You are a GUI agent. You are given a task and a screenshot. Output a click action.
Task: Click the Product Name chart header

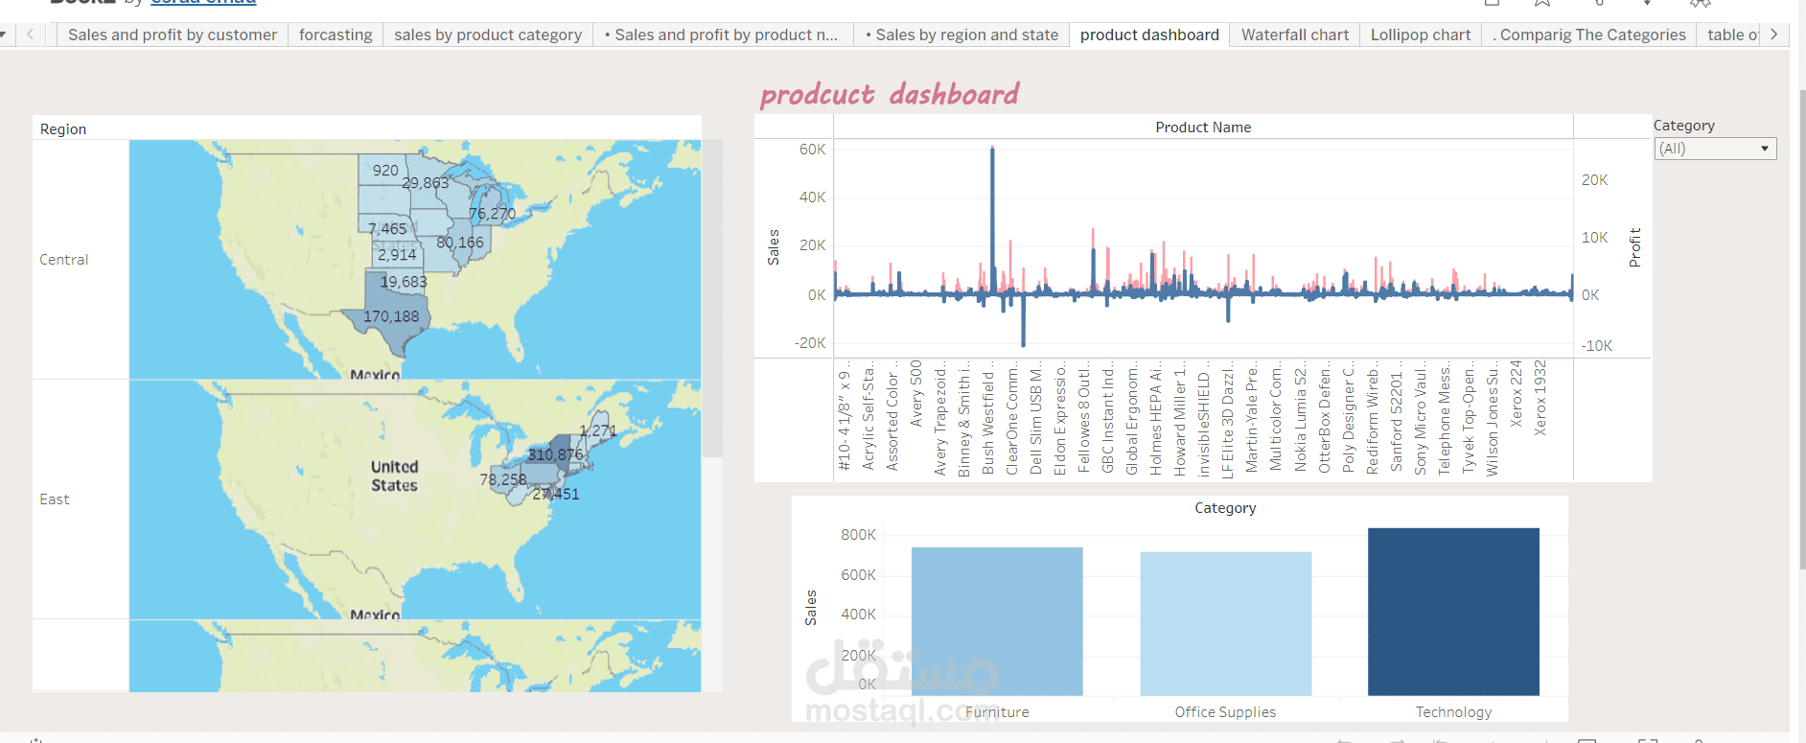1203,128
